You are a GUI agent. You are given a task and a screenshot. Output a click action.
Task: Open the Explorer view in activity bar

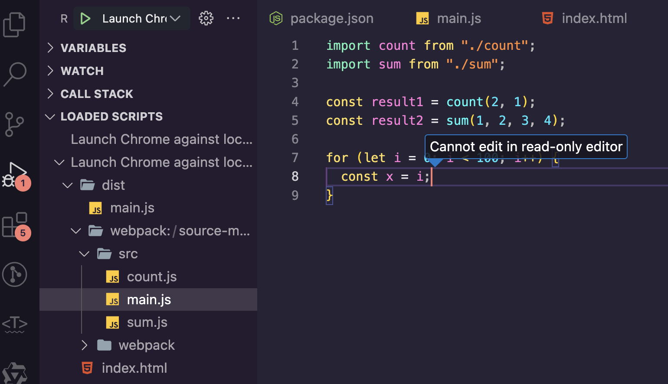tap(14, 25)
